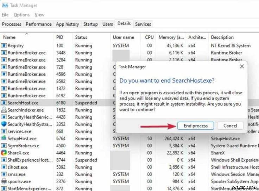
Task: Click the spoolsv.exe printer icon
Action: pyautogui.click(x=4, y=181)
